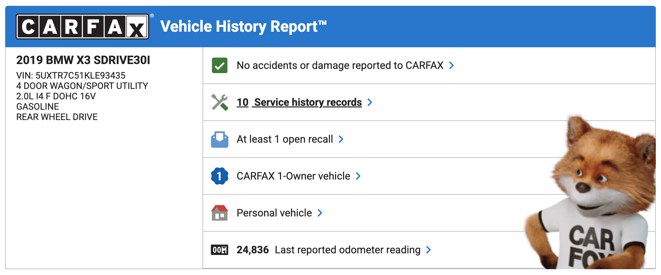Open At least 1 open recall details
This screenshot has width=661, height=275.
(x=284, y=139)
